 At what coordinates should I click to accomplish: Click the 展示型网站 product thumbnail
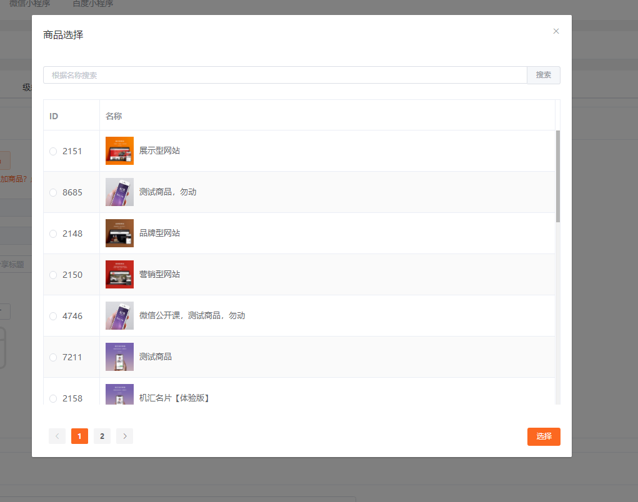119,151
